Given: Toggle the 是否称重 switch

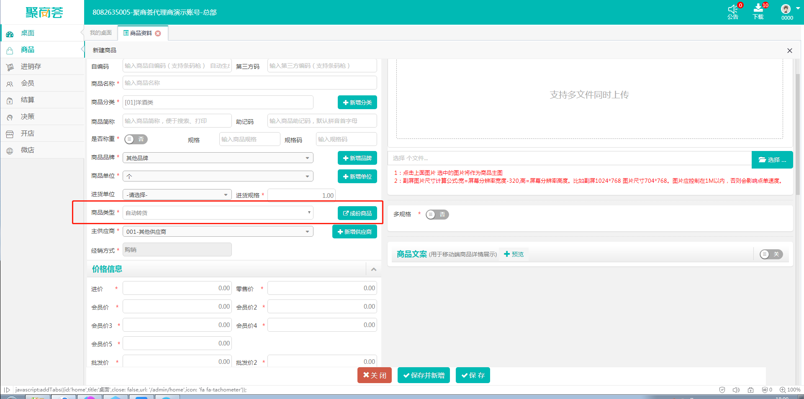Looking at the screenshot, I should [x=135, y=139].
